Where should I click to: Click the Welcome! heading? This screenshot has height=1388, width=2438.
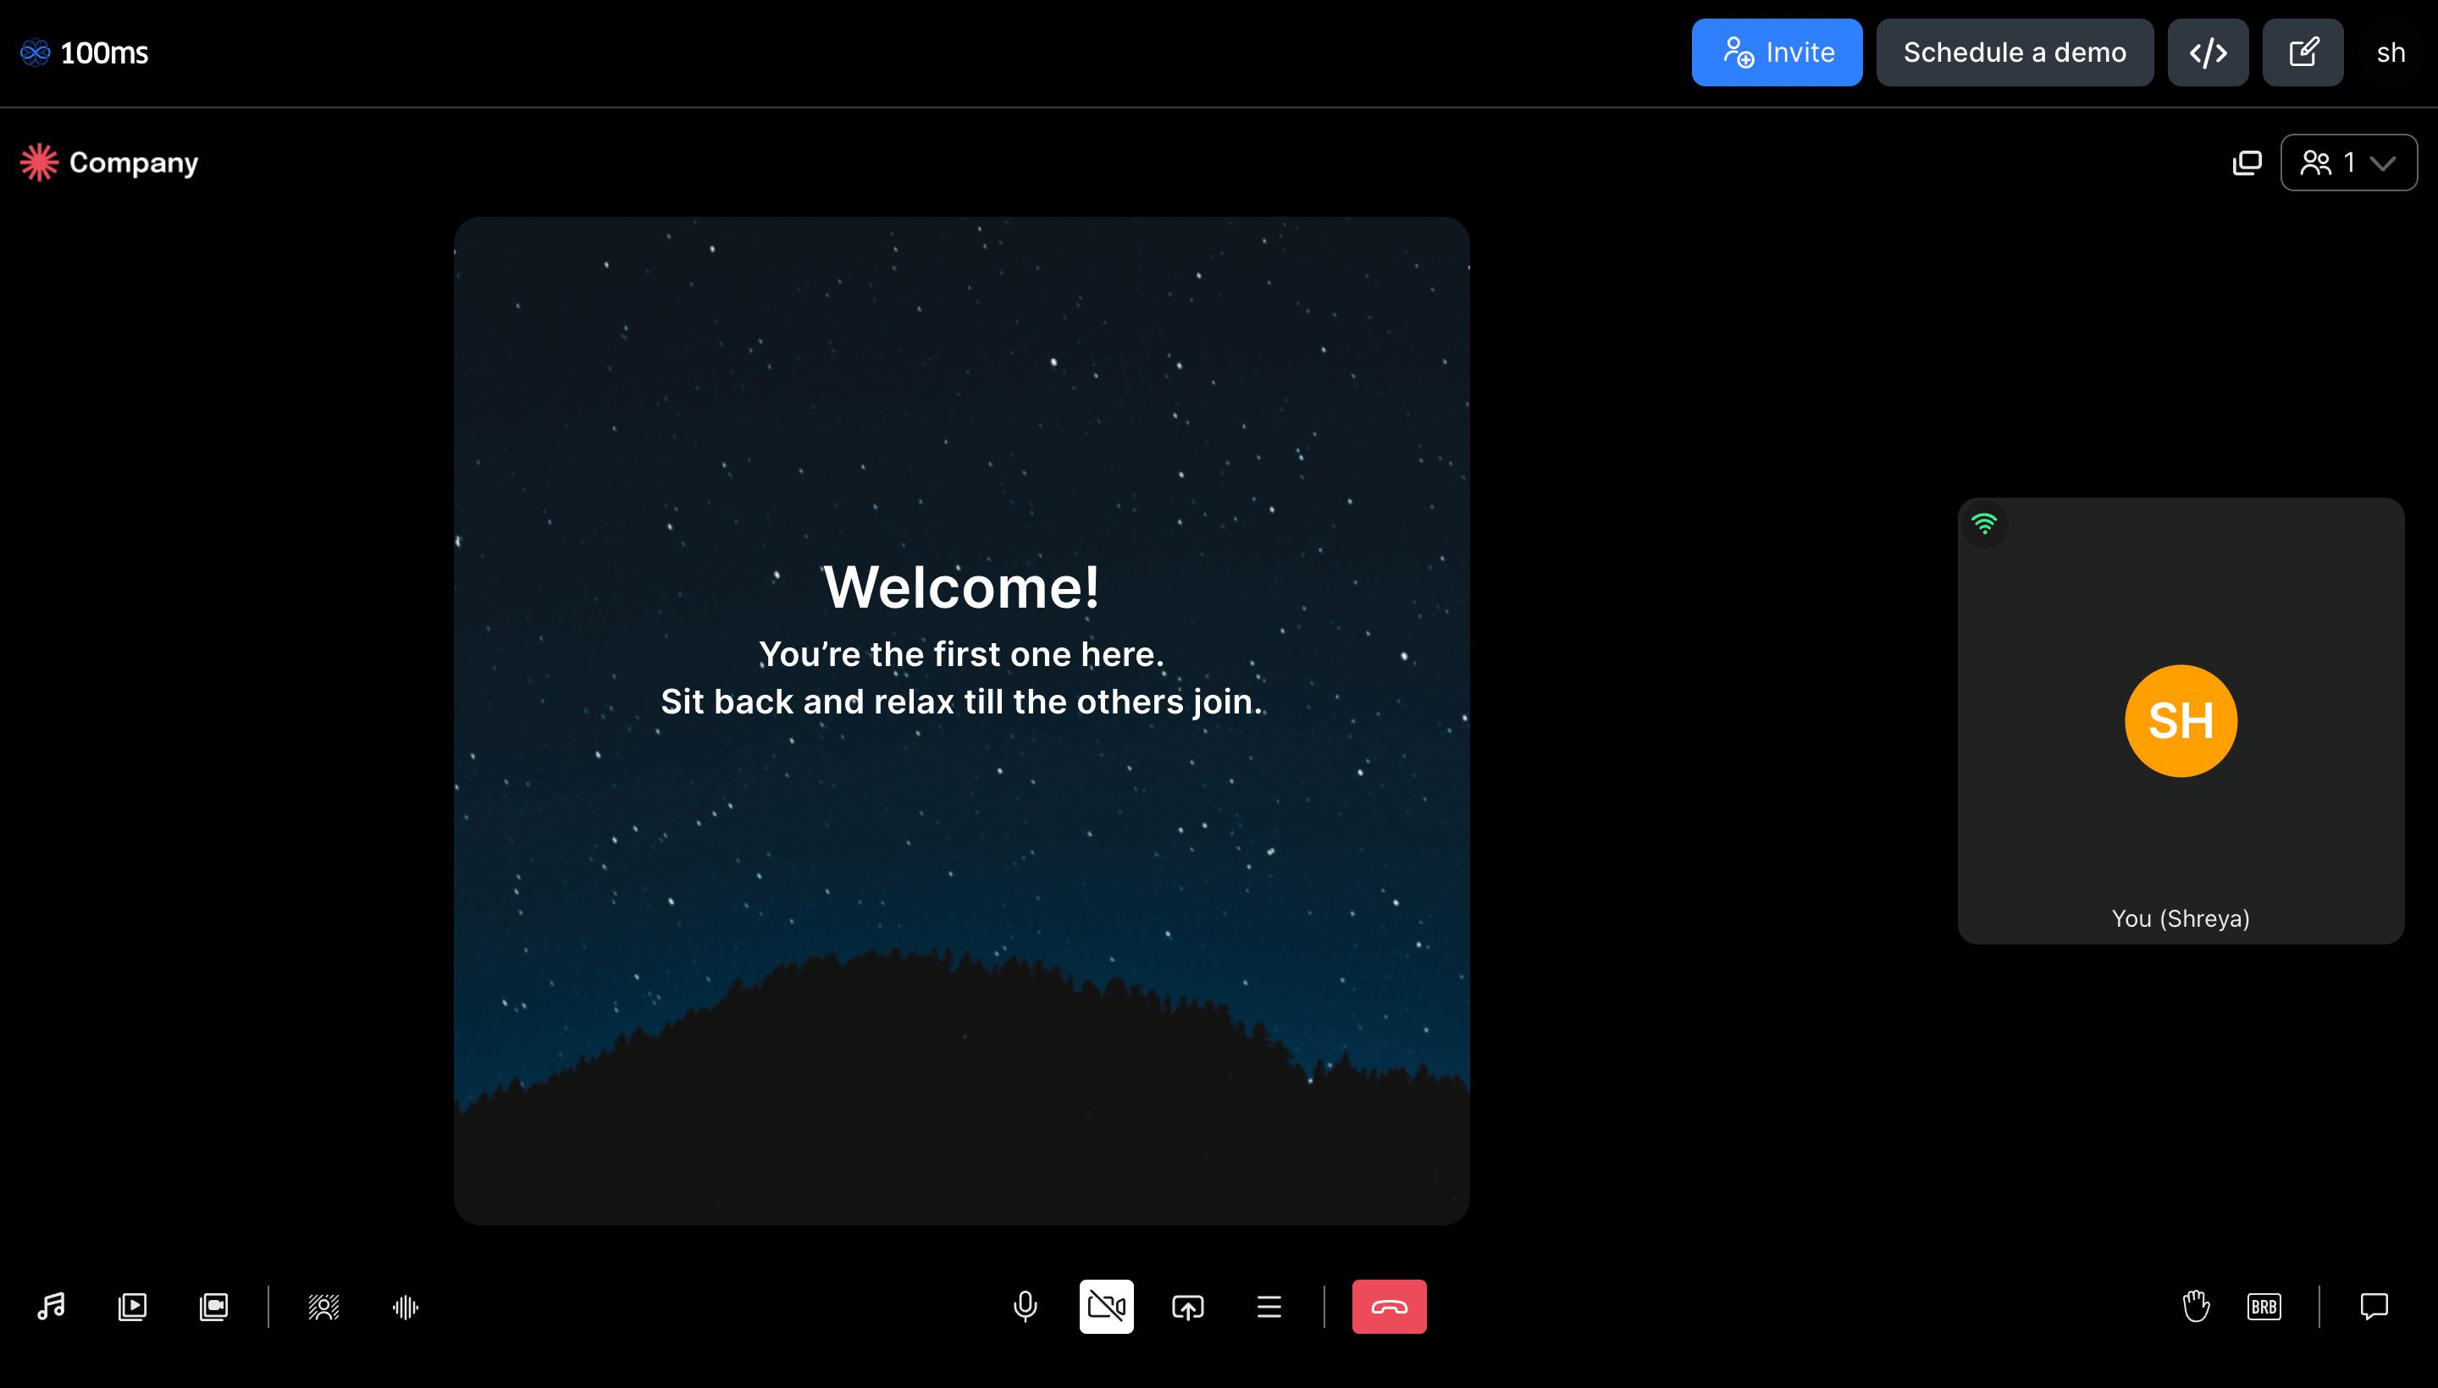[961, 587]
